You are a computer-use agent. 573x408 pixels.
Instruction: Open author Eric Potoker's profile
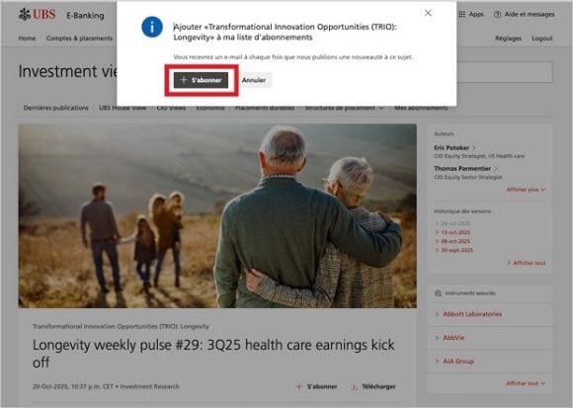point(451,148)
